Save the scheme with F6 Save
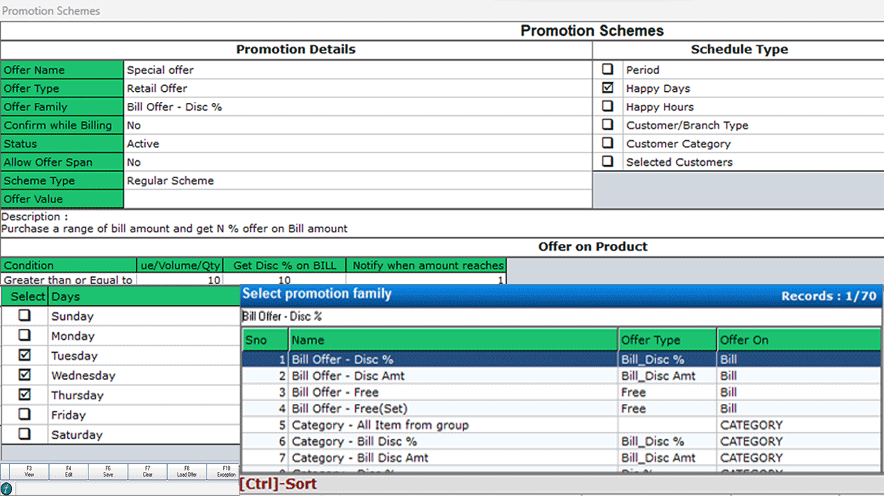 108,471
